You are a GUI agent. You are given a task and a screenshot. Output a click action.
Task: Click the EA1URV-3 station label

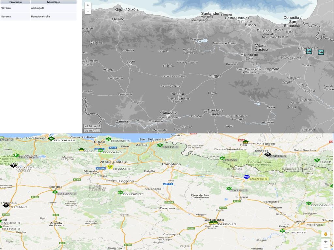tap(11, 223)
